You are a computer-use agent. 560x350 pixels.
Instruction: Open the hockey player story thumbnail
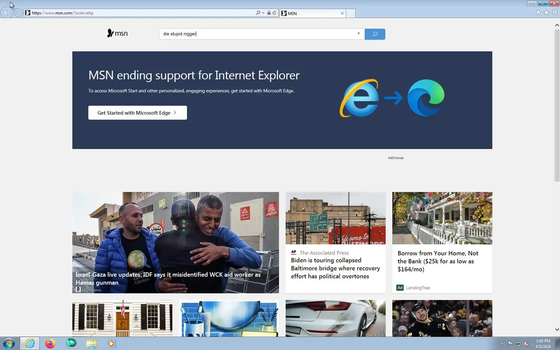click(x=442, y=318)
